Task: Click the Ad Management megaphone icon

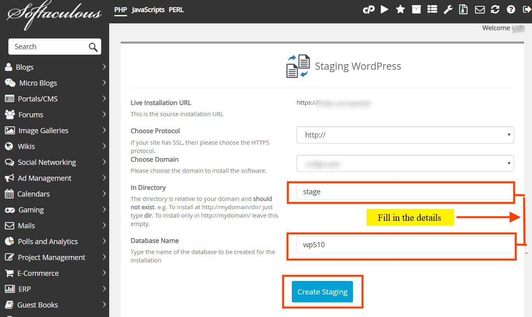Action: click(10, 178)
